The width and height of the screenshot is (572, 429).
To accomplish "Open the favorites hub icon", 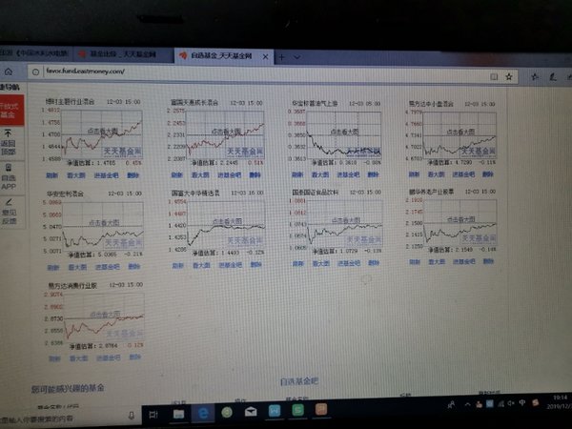I will [535, 76].
